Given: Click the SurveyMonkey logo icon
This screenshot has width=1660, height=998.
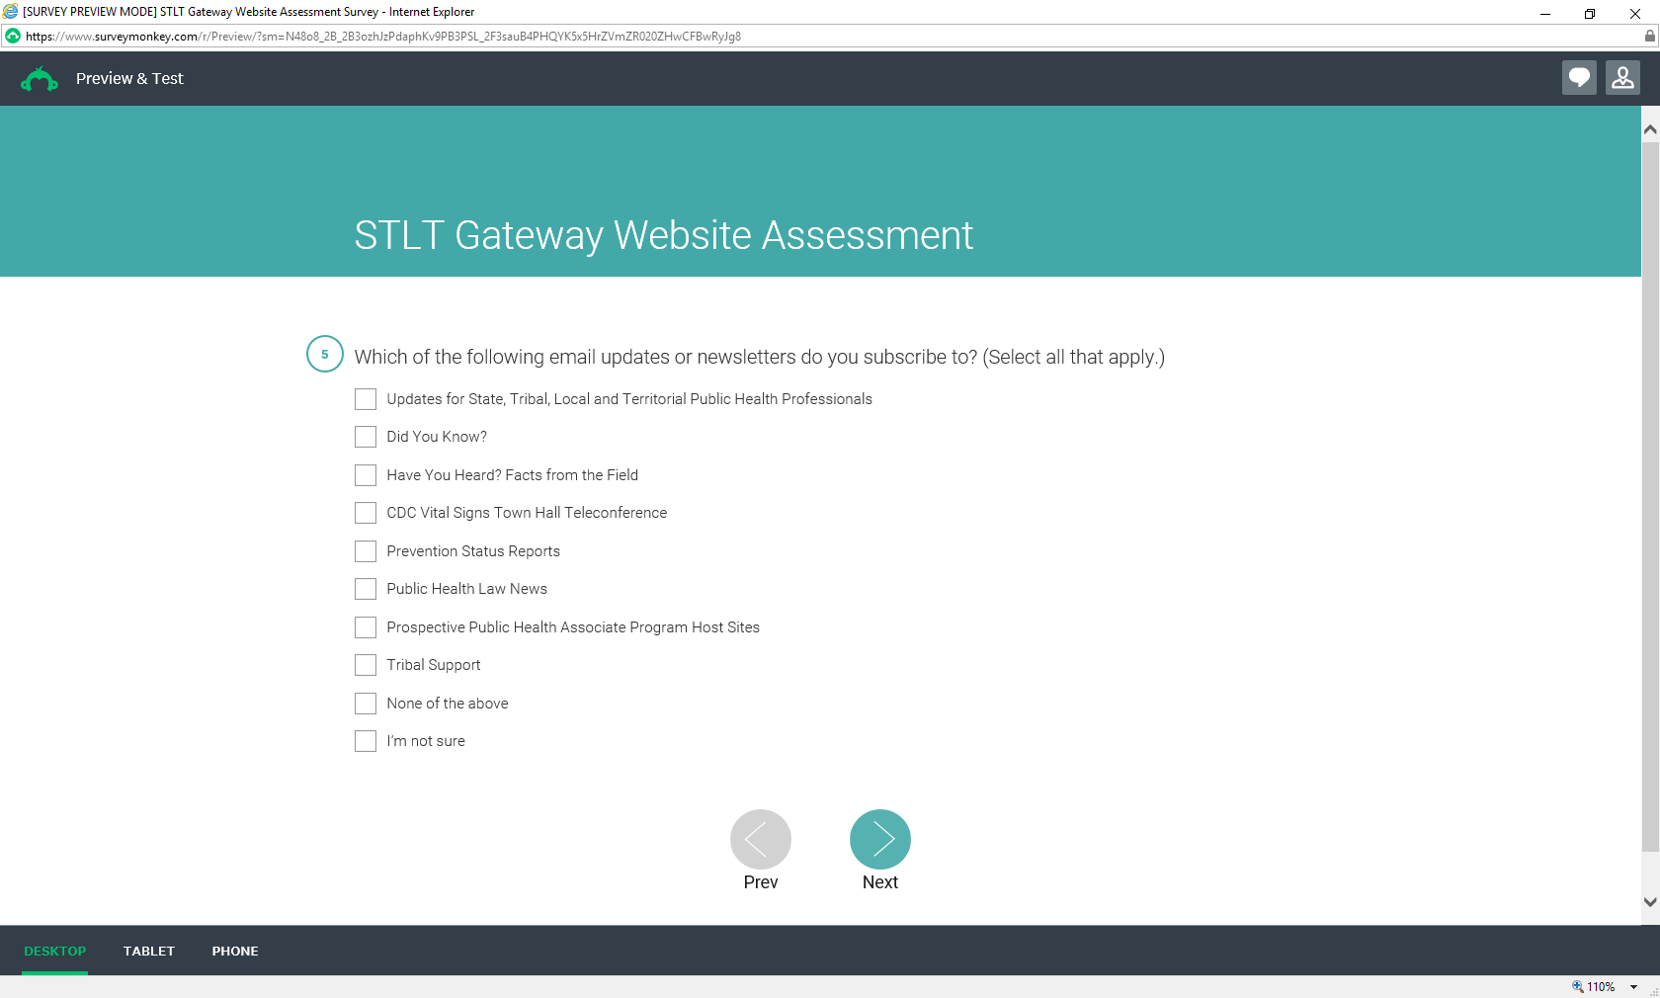Looking at the screenshot, I should (40, 79).
